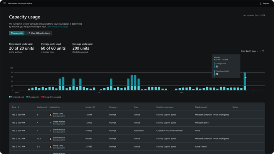Click the Status column header
Image resolution: width=274 pixels, height=154 pixels.
[x=235, y=107]
